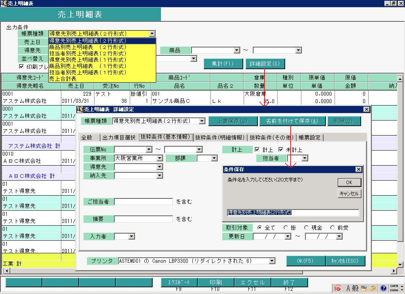The image size is (405, 294).
Task: Click the 摘要 input field
Action: click(x=143, y=219)
